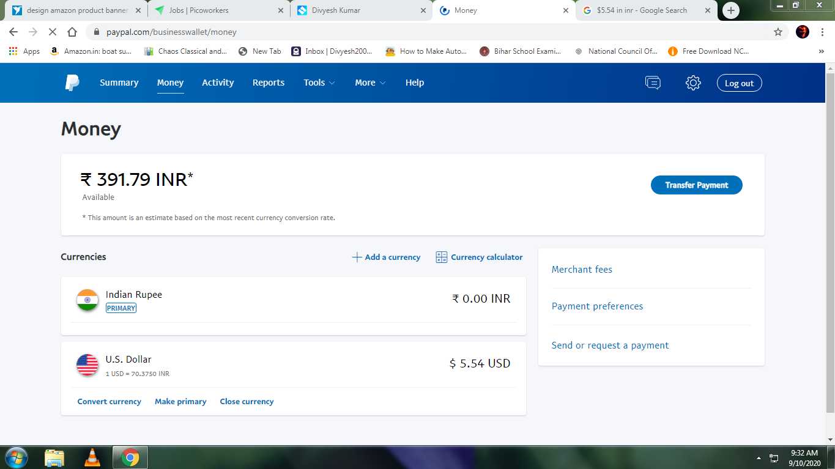Open the Amazon.in bookmark
Viewport: 835px width, 469px height.
click(x=91, y=51)
